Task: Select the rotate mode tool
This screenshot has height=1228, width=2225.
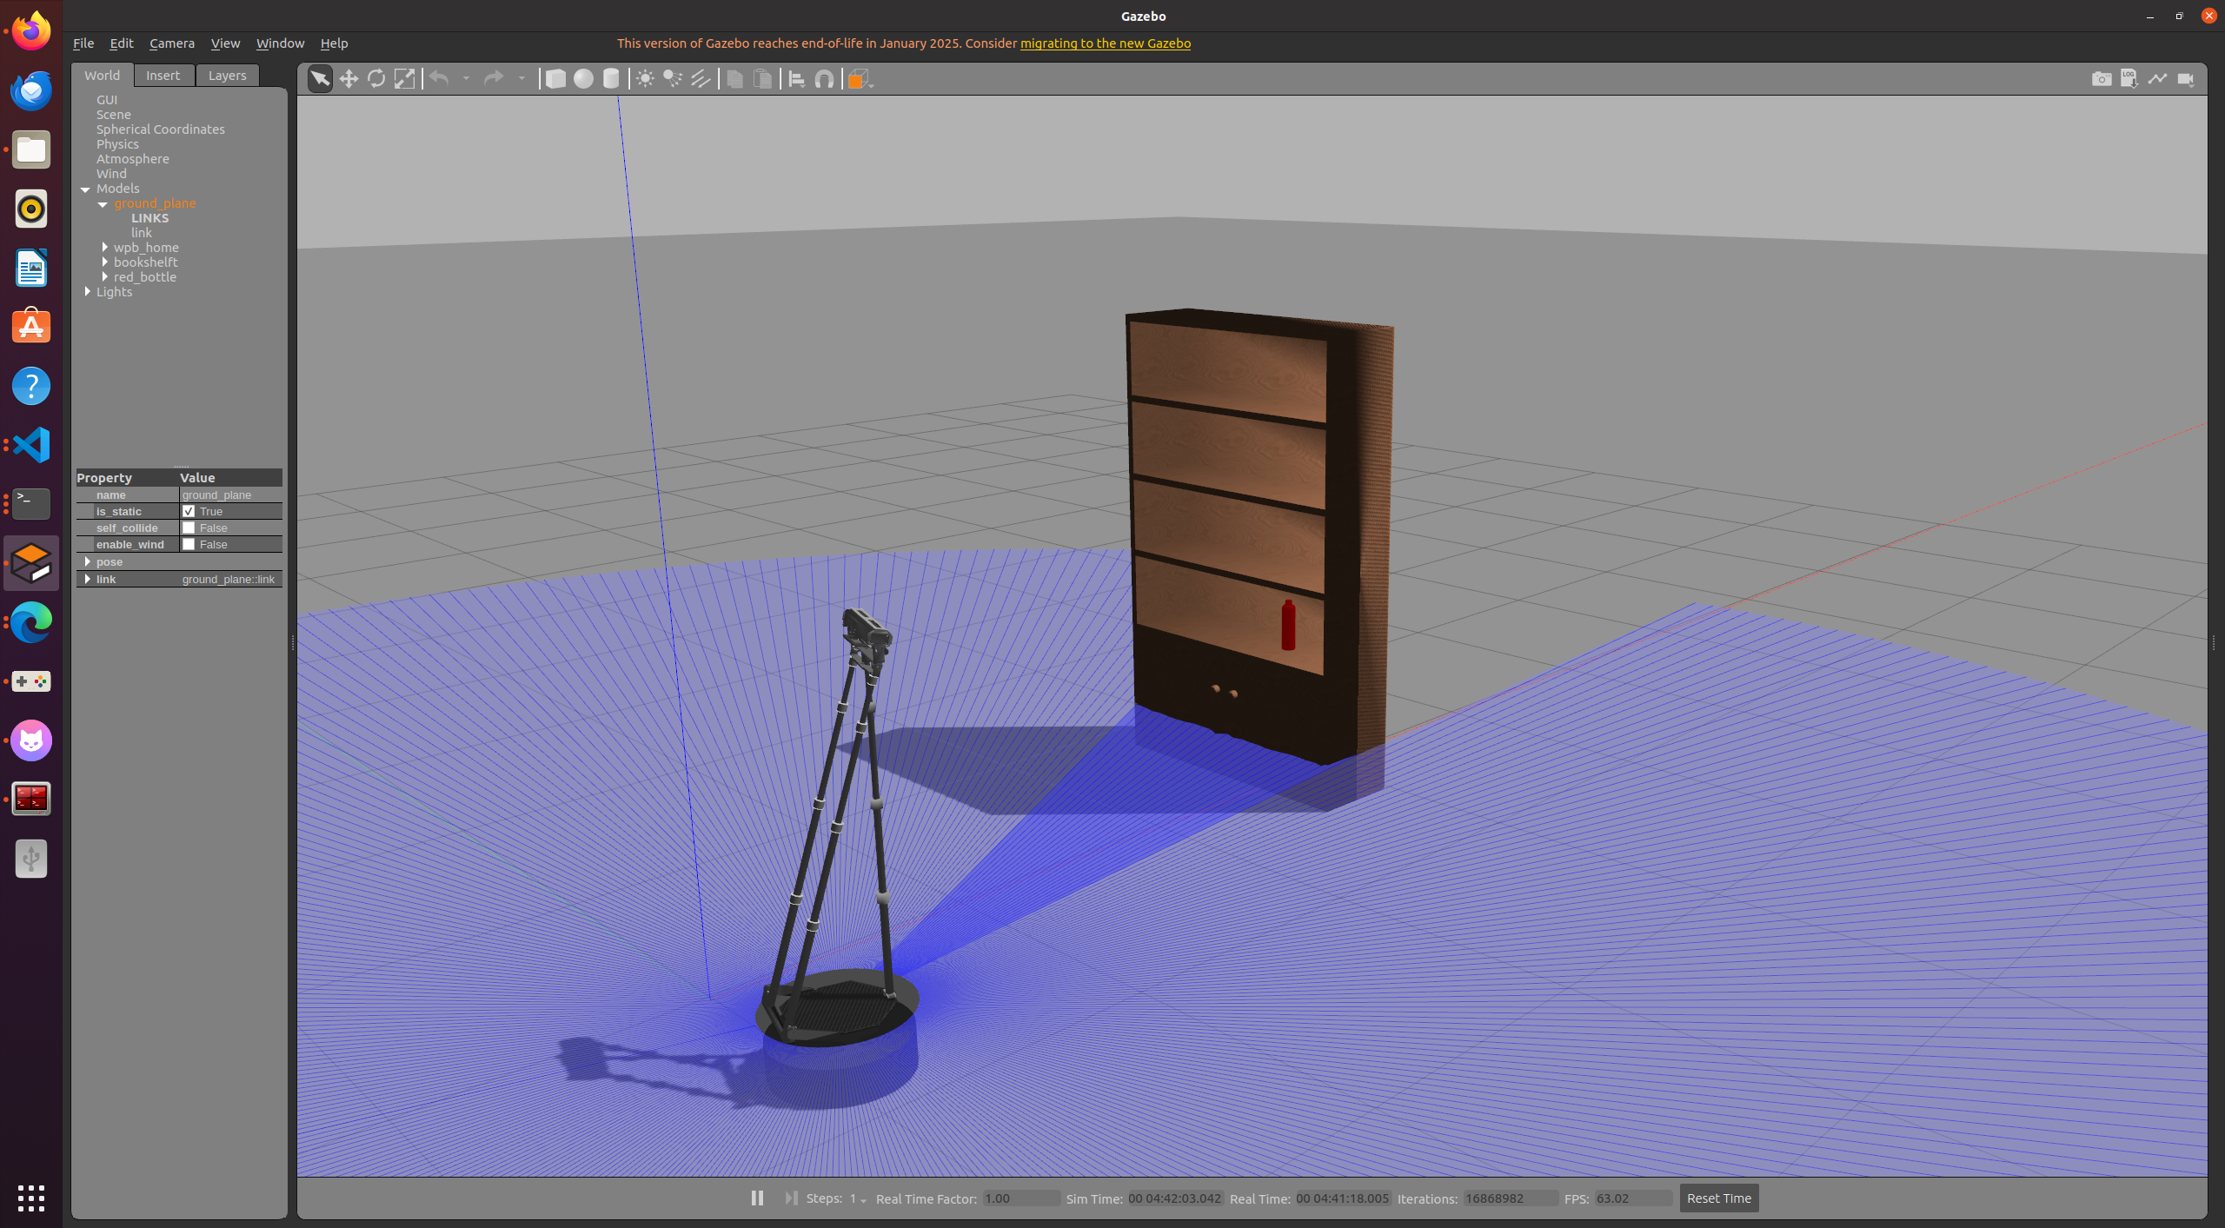Action: [x=376, y=79]
